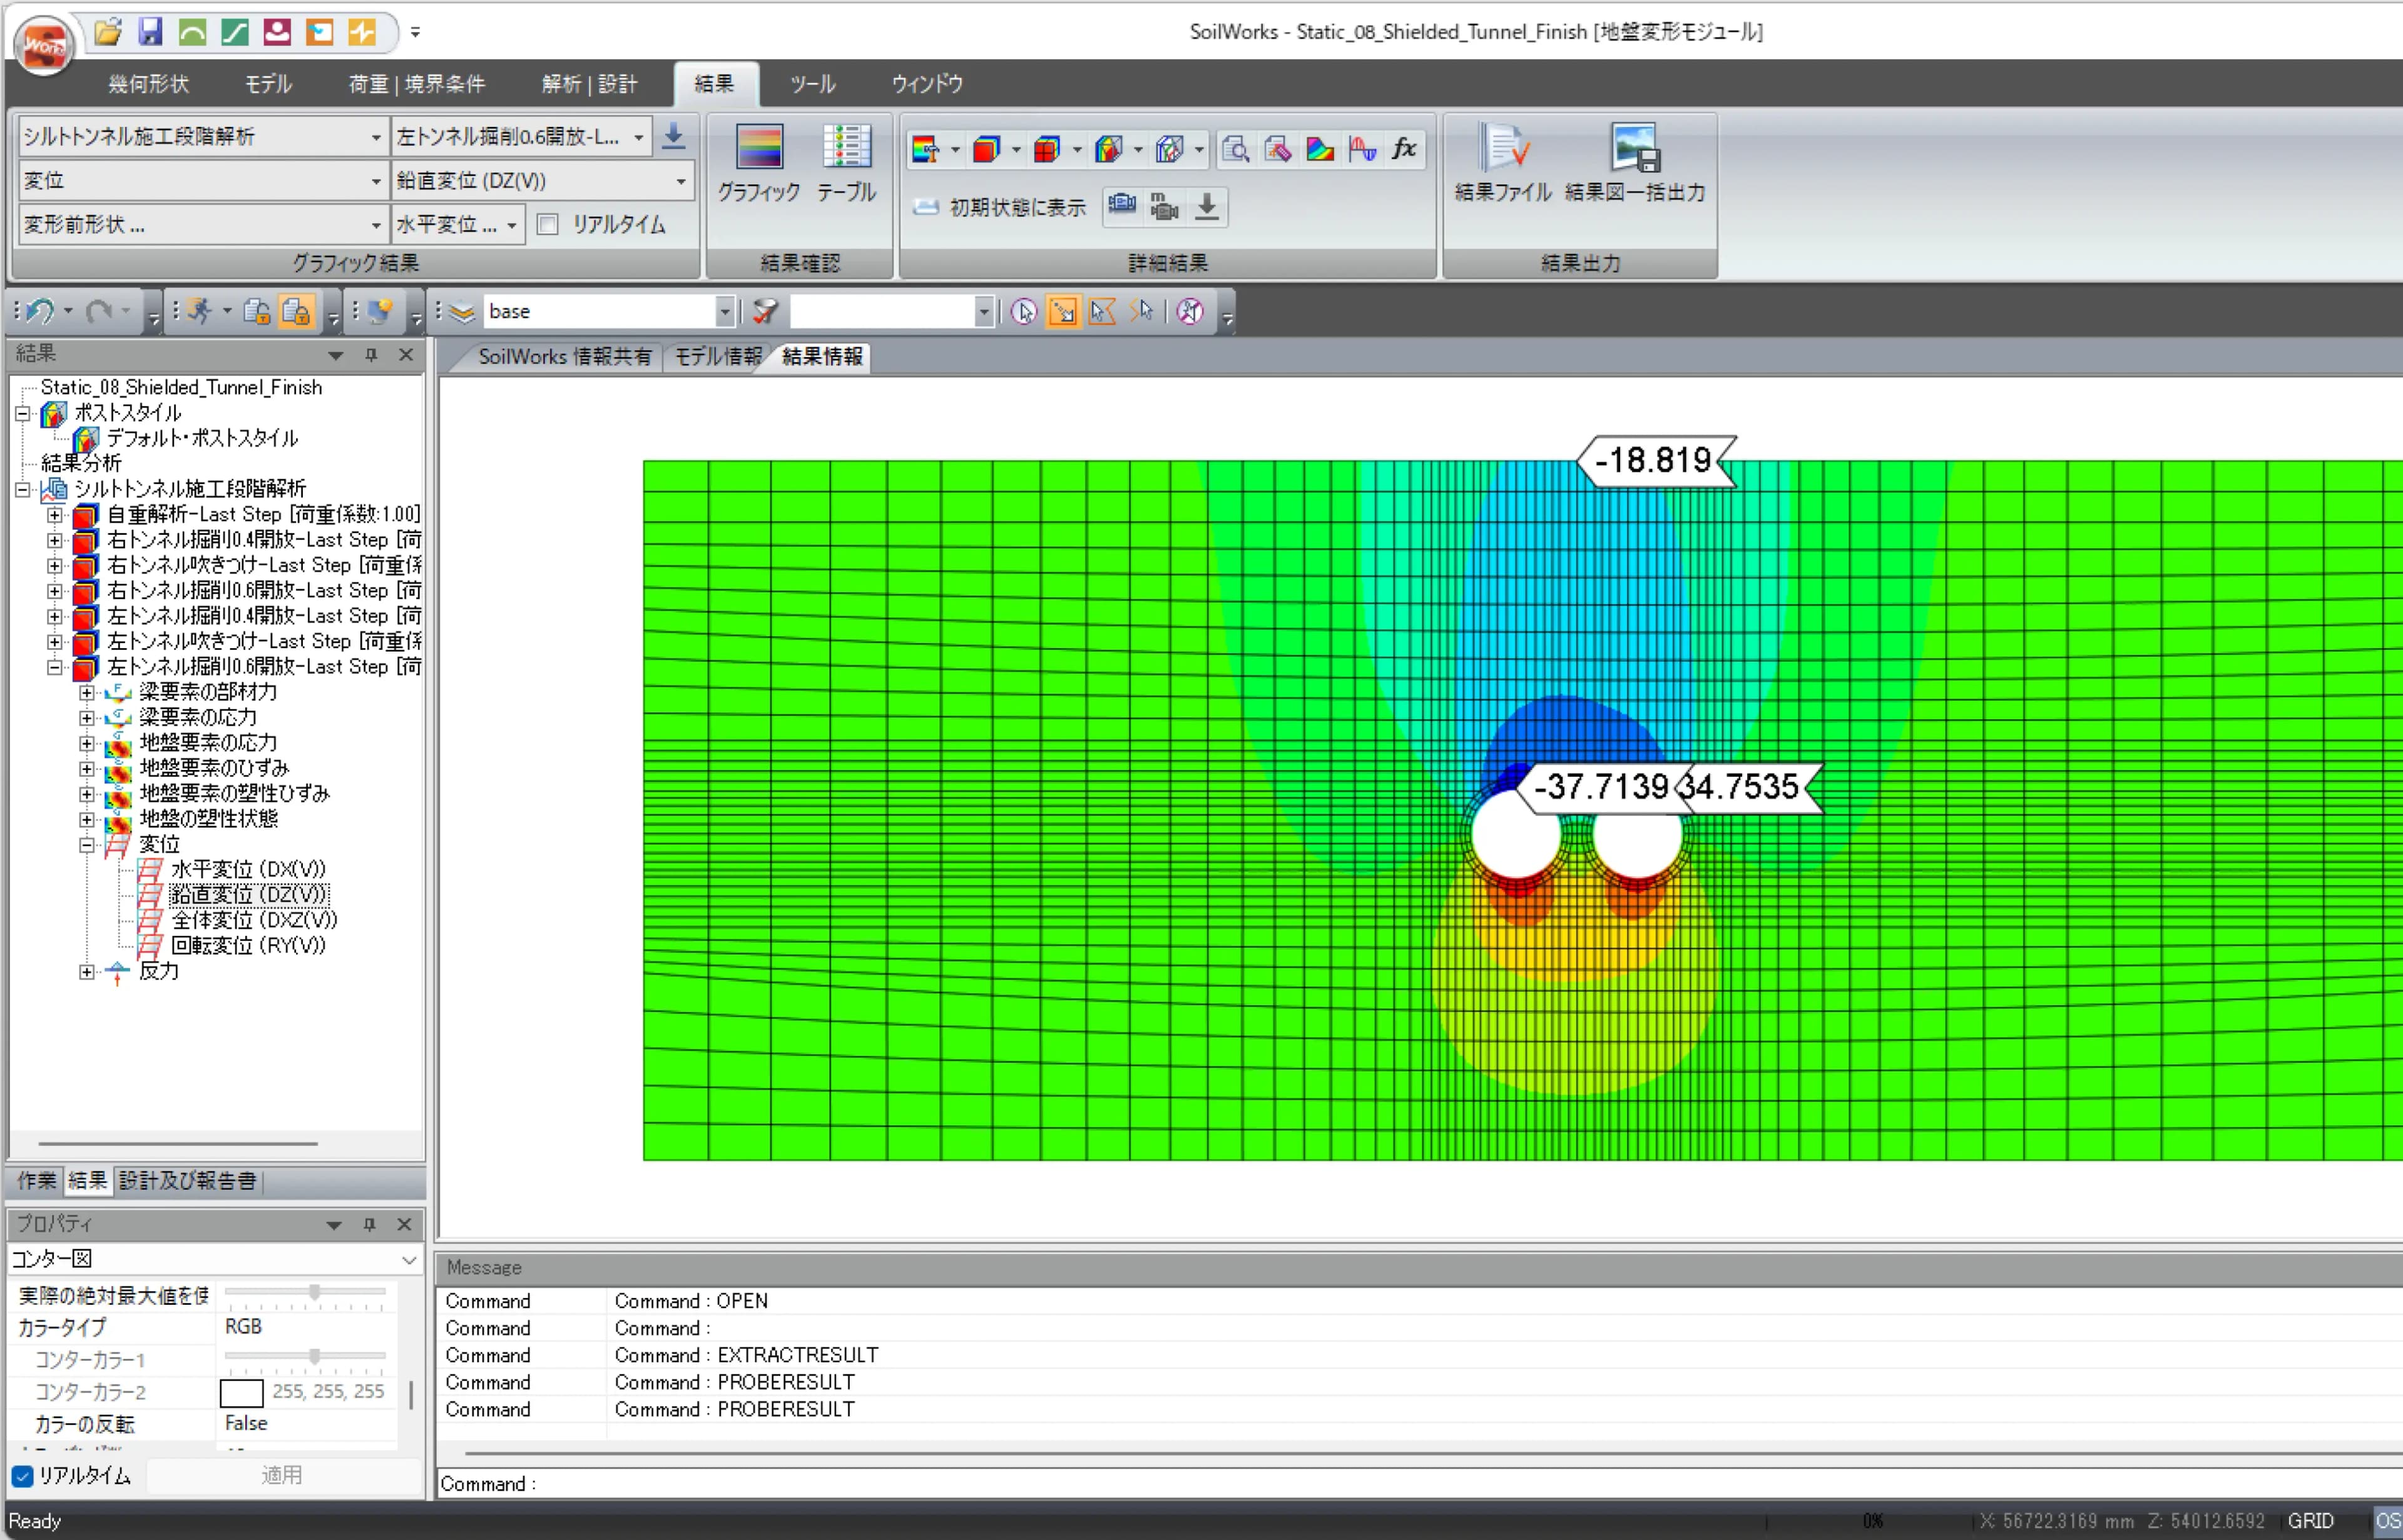This screenshot has width=2403, height=1540.
Task: Expand 梁要素の部材力 tree node
Action: tap(87, 692)
